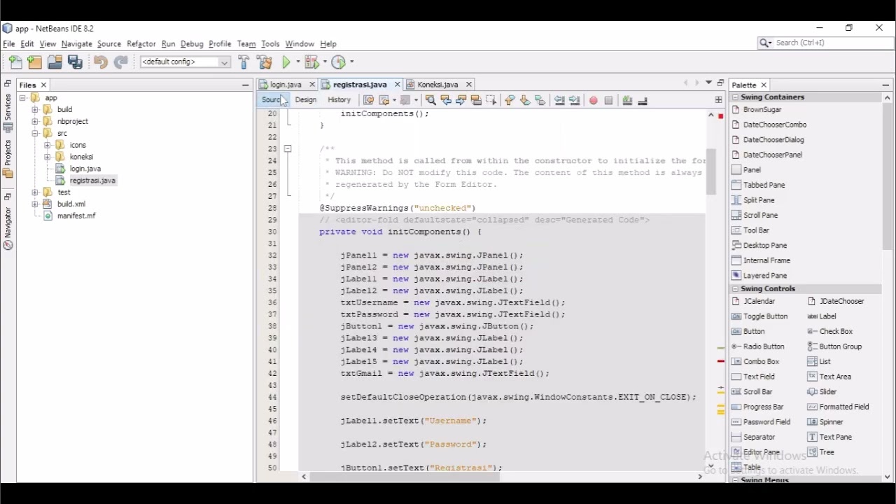Uncomment the selected code lines
The image size is (896, 504).
[x=644, y=101]
